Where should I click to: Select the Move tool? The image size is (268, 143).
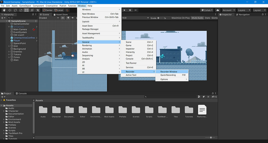click(10, 10)
